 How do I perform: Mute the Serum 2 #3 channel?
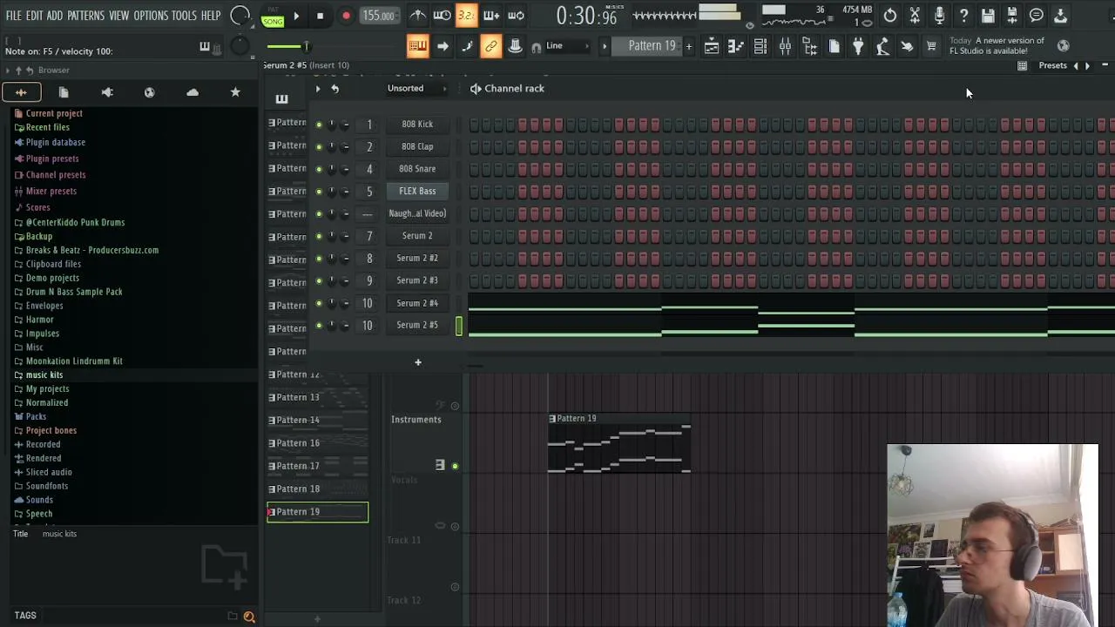[319, 280]
